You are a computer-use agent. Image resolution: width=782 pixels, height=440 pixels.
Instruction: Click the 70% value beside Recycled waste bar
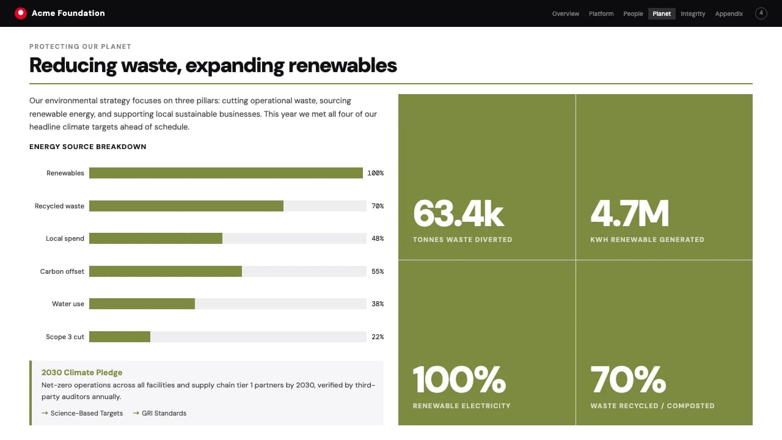pyautogui.click(x=378, y=206)
